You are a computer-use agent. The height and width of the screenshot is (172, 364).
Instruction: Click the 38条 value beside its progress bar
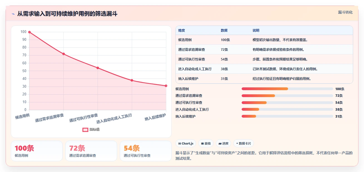coord(339,109)
